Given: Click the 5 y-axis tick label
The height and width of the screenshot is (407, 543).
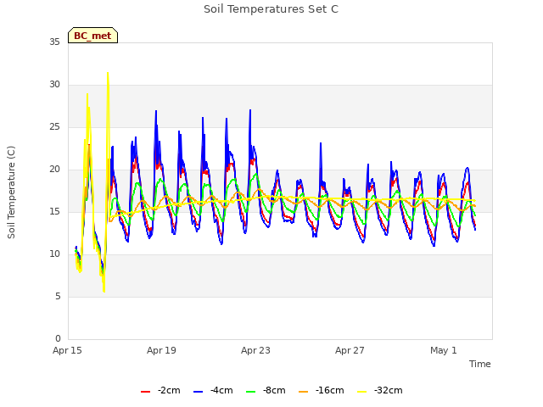Looking at the screenshot, I should pos(58,297).
